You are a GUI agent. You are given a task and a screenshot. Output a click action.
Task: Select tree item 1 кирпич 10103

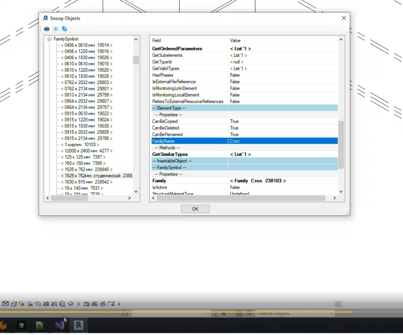pos(80,145)
